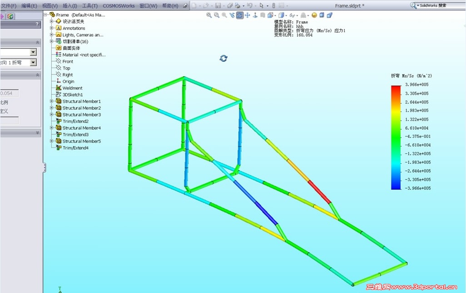Click the New document icon
Image resolution: width=466 pixels, height=293 pixels.
[x=194, y=5]
